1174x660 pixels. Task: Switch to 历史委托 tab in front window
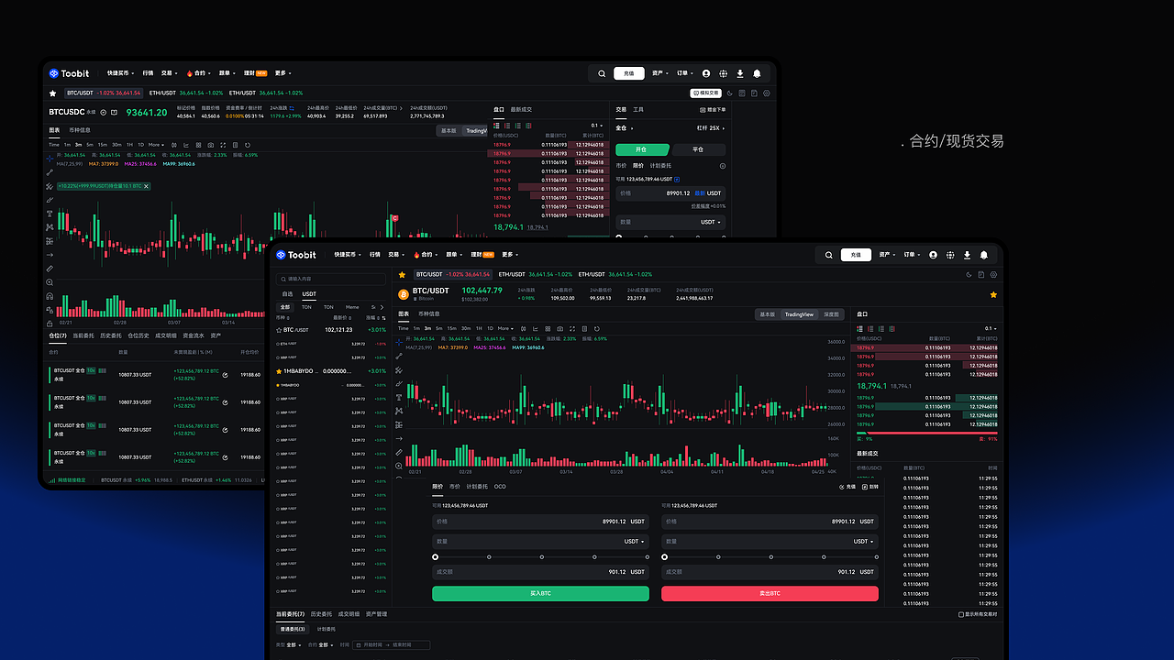[x=321, y=614]
